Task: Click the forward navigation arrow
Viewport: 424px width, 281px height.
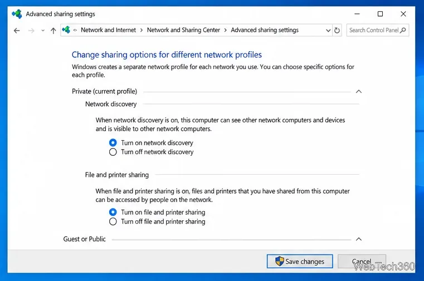Action: pos(31,31)
